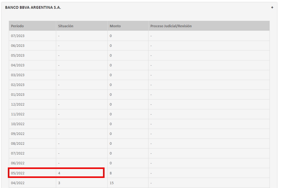Expand the BANCO BBVA ARGENTINA plus icon
Screen dimensions: 281x188
[x=272, y=7]
